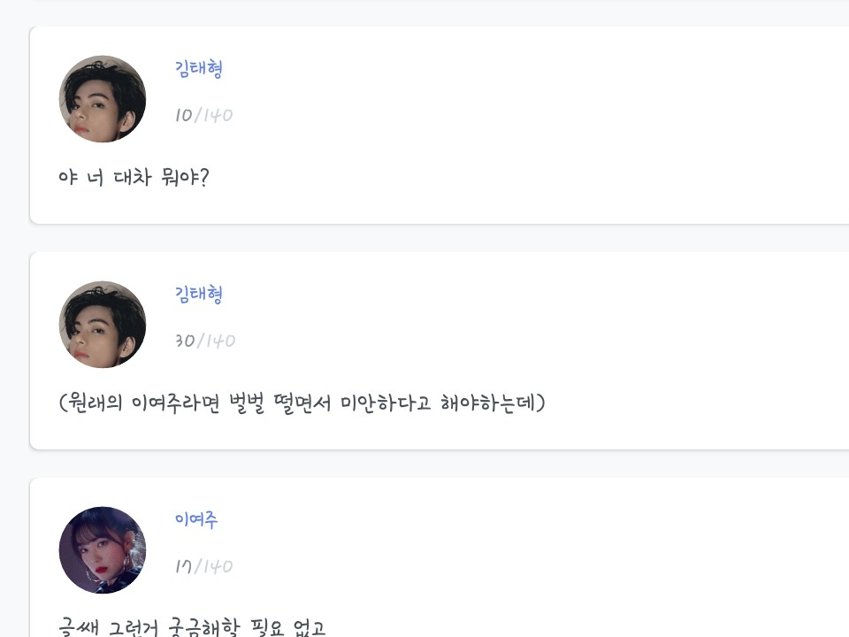The height and width of the screenshot is (637, 849).
Task: Select the message starting "(원래의 이여주라면"
Action: pyautogui.click(x=302, y=403)
